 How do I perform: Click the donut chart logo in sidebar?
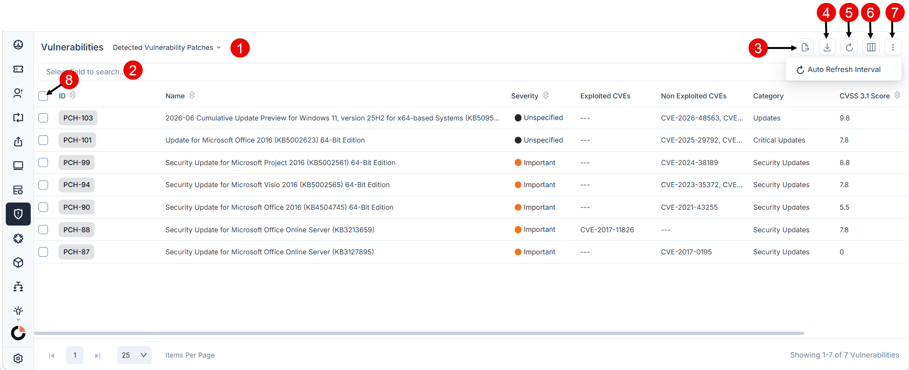click(x=18, y=333)
